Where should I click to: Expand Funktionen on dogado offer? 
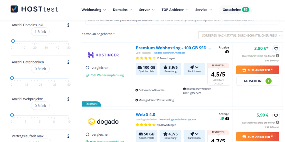pos(194,135)
